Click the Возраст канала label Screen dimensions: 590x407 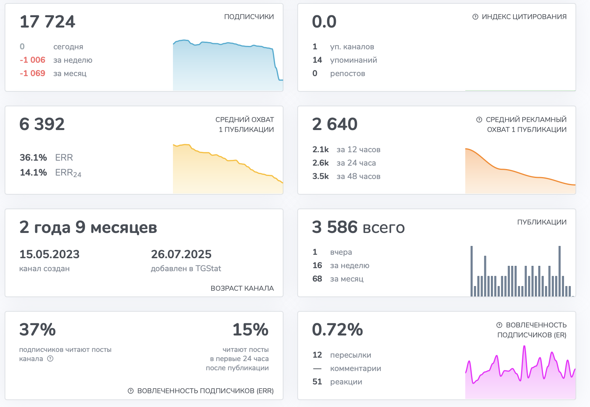pos(242,288)
